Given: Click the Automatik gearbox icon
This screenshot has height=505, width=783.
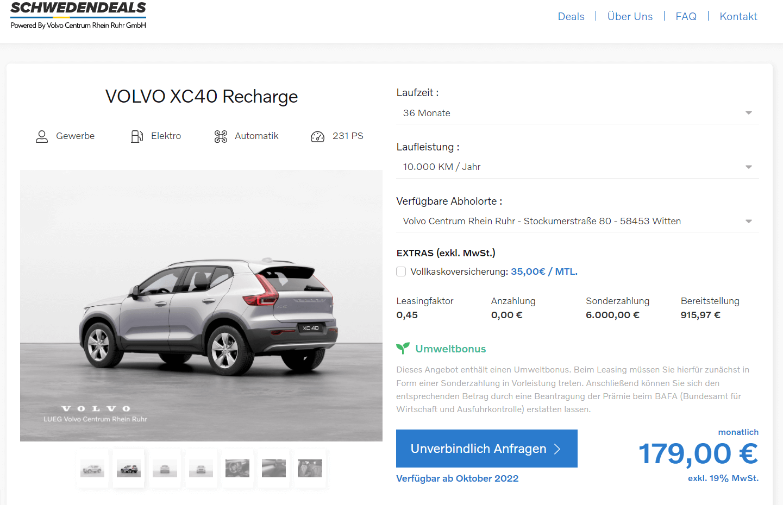Looking at the screenshot, I should [x=221, y=136].
